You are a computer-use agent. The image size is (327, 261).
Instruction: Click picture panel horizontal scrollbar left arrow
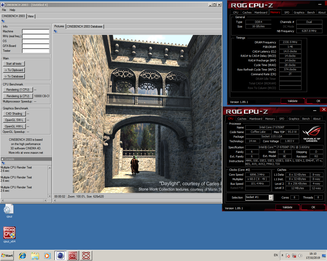[x=54, y=201]
